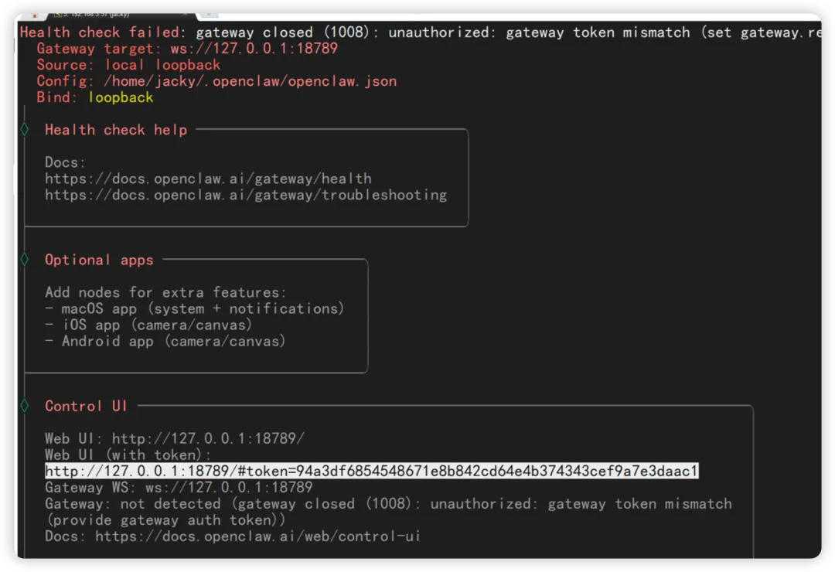Viewport: 835px width, 572px height.
Task: Click the highlighted Web UI token URL
Action: coord(372,471)
